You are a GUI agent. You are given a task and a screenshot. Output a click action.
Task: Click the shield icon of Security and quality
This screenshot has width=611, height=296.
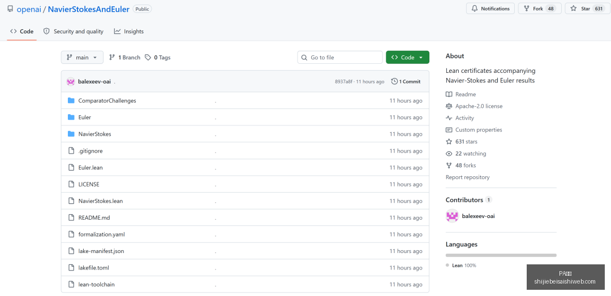coord(46,32)
